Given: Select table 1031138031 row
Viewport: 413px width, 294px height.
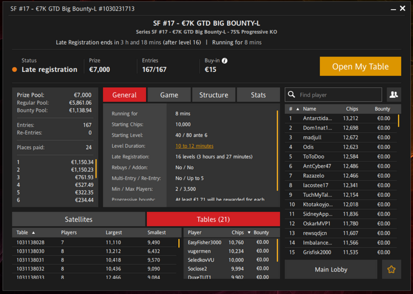Looking at the screenshot, I should tap(94, 260).
